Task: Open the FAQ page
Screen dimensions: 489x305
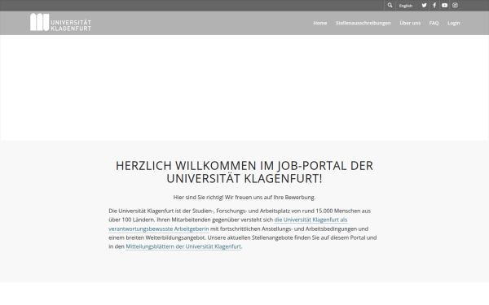Action: point(434,23)
